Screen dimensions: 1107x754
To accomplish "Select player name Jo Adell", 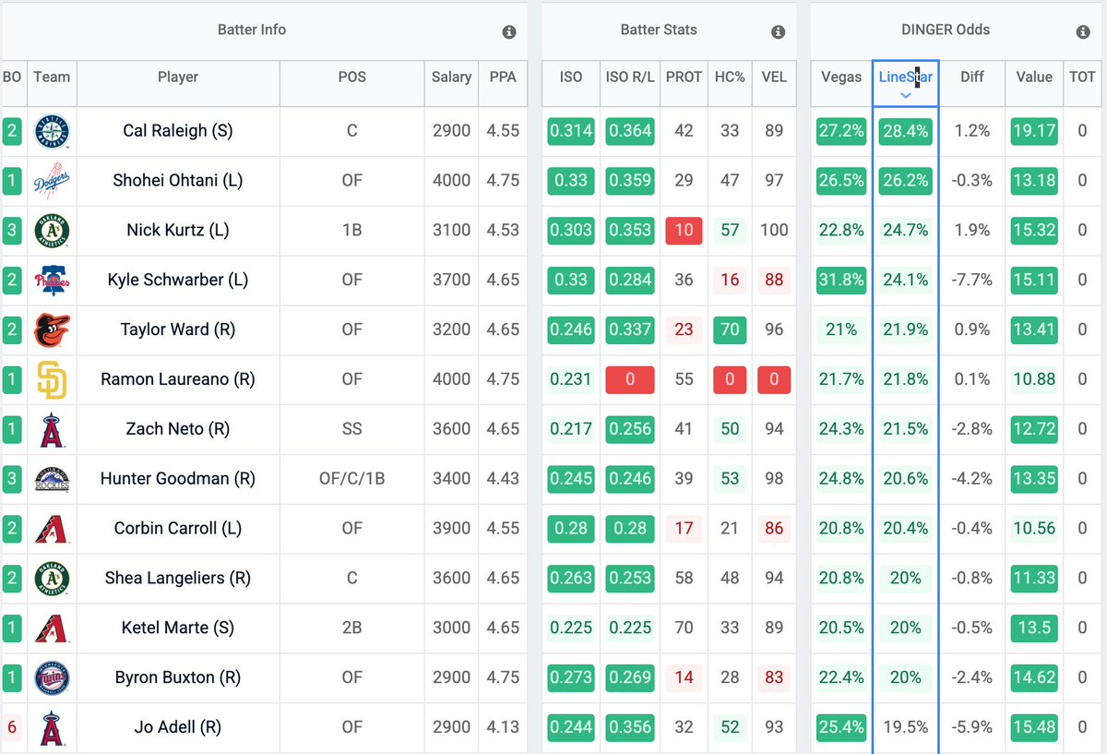I will [x=177, y=727].
